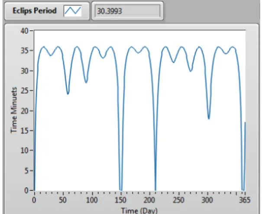Click the 40 label on Y axis
The width and height of the screenshot is (262, 214).
25,31
